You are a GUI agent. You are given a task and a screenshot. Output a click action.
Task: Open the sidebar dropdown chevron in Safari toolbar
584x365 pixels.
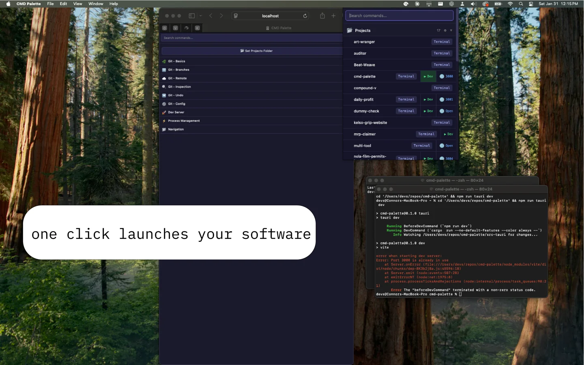tap(200, 15)
